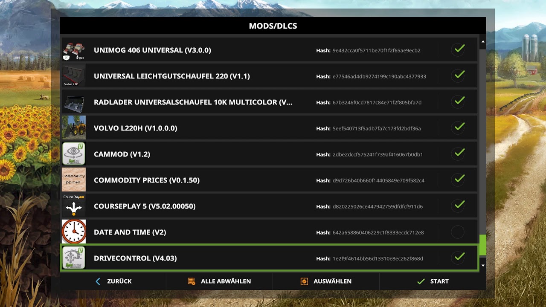Viewport: 546px width, 307px height.
Task: Deactivate the CamMod checkbox
Action: pyautogui.click(x=458, y=154)
